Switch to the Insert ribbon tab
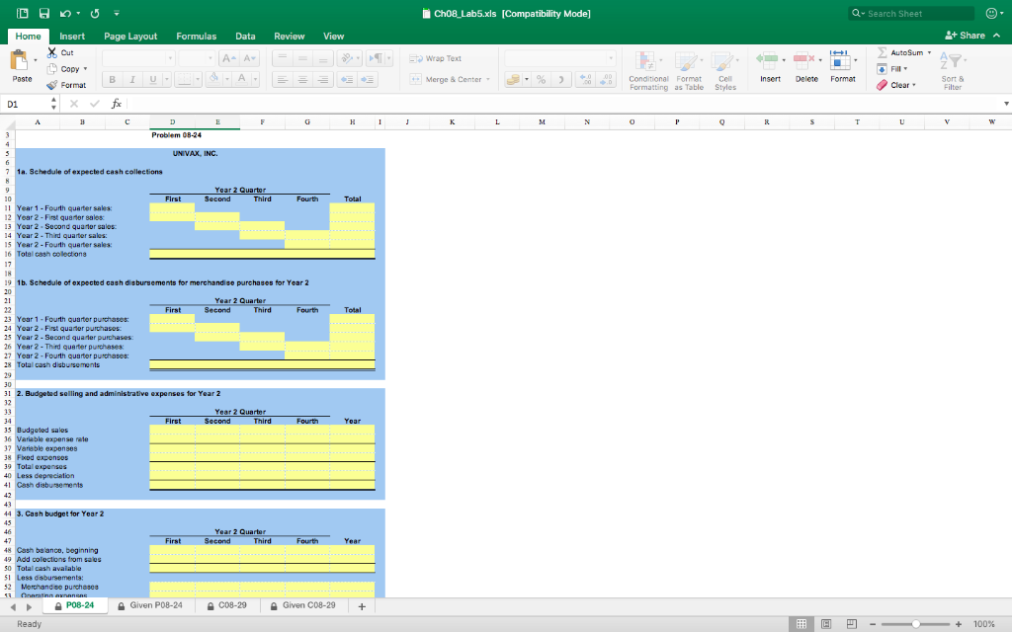Image resolution: width=1012 pixels, height=632 pixels. point(72,37)
